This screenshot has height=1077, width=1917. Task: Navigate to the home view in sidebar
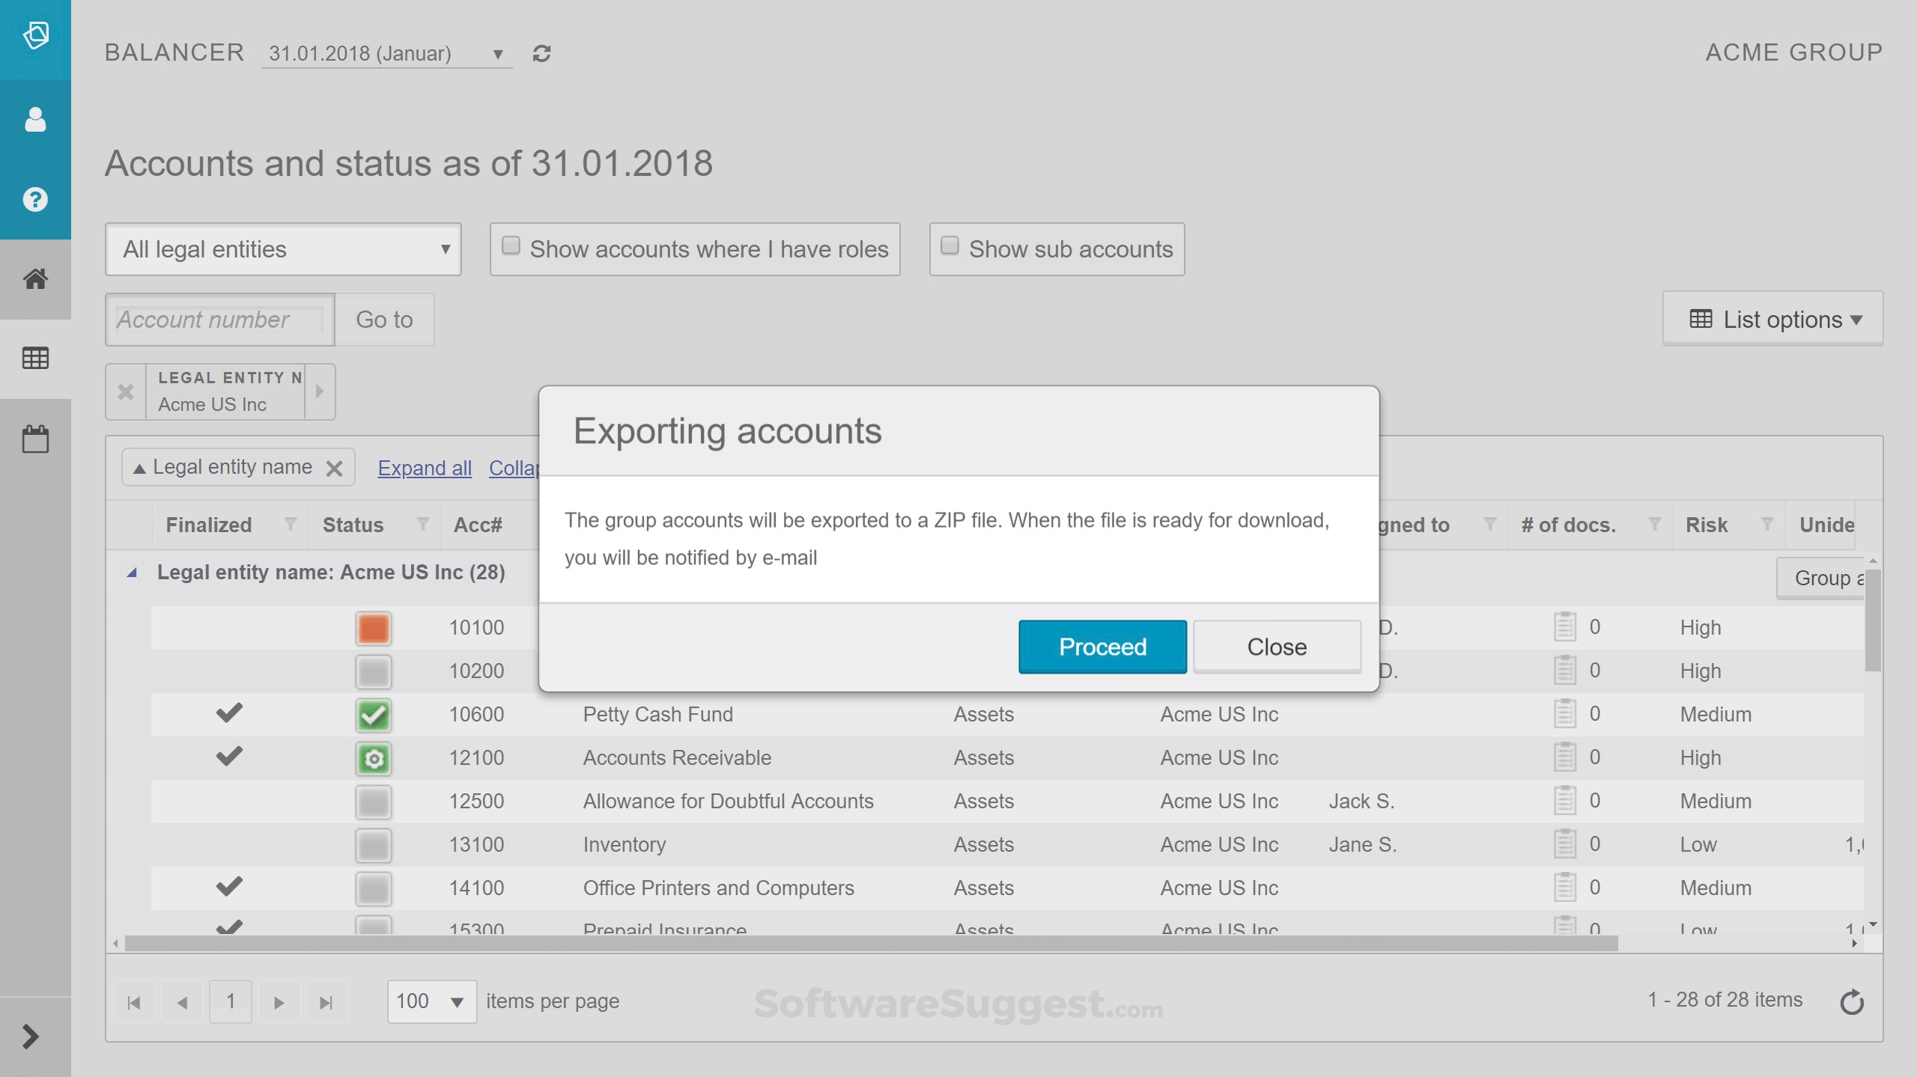pos(34,279)
